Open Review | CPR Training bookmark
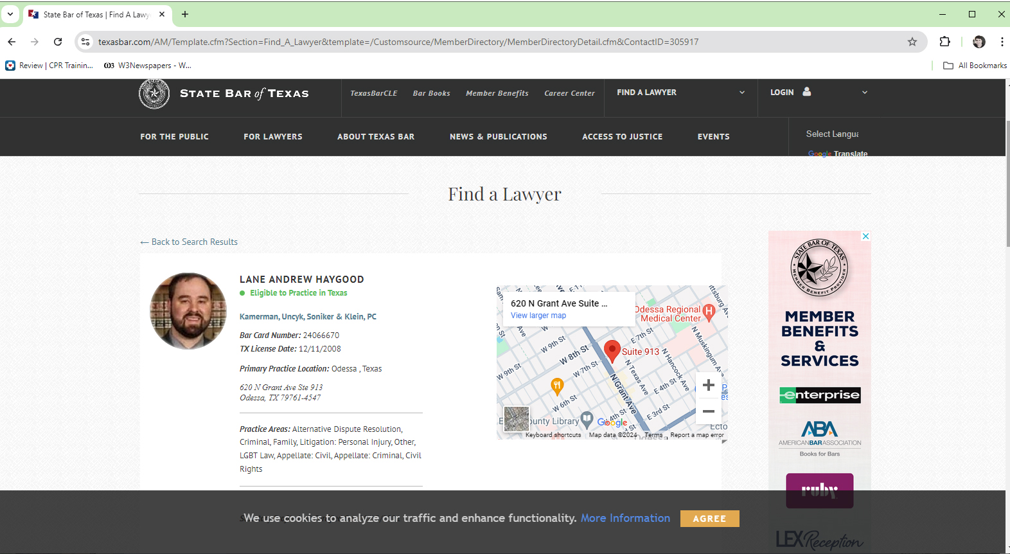This screenshot has width=1010, height=554. coord(50,66)
